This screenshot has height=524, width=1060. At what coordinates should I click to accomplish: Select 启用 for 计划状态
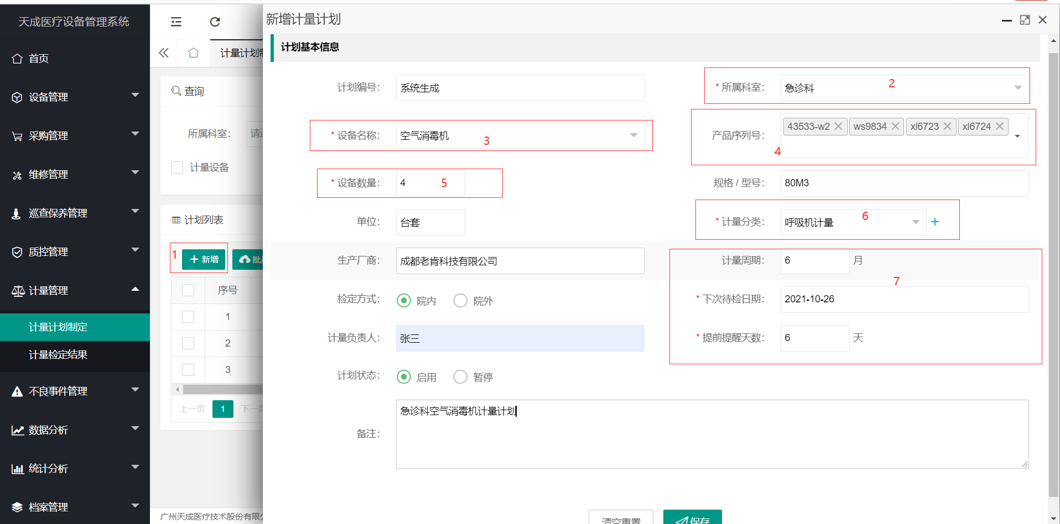point(404,376)
